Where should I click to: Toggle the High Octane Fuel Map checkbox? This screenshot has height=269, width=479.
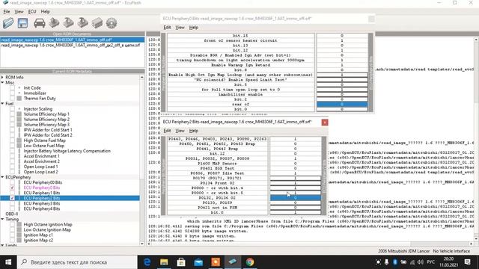pyautogui.click(x=12, y=140)
